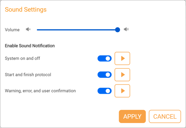
Task: Turn off Warning, error, user confirmation toggle
Action: point(104,91)
